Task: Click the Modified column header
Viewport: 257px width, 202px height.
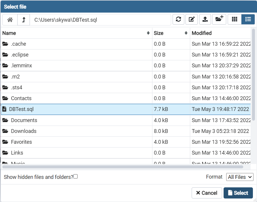Action: [220, 33]
